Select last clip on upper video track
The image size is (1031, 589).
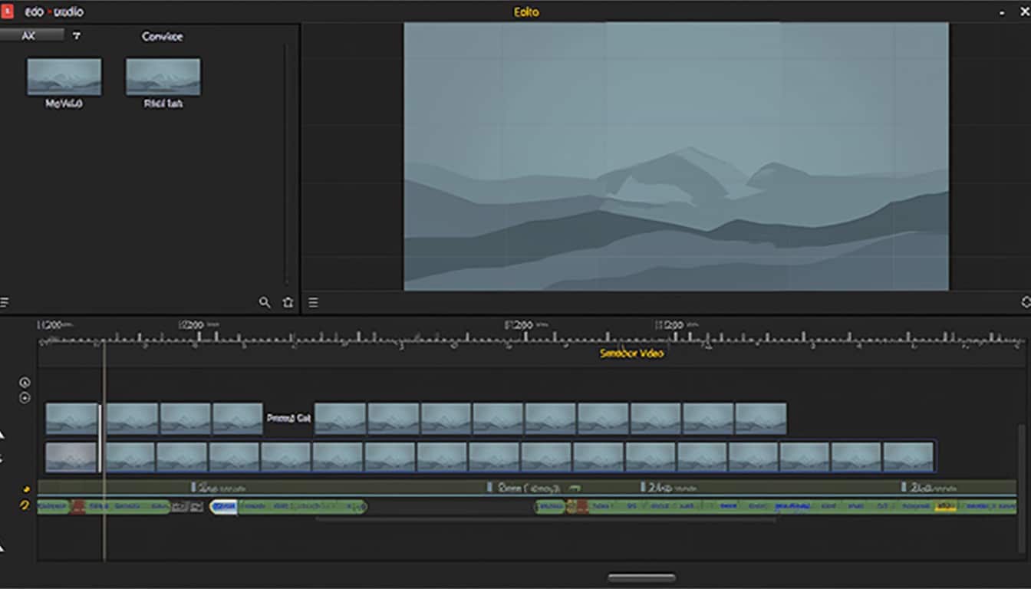point(761,419)
